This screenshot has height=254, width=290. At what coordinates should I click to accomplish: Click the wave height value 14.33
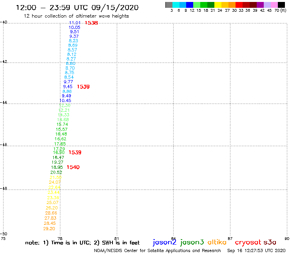(x=63, y=115)
